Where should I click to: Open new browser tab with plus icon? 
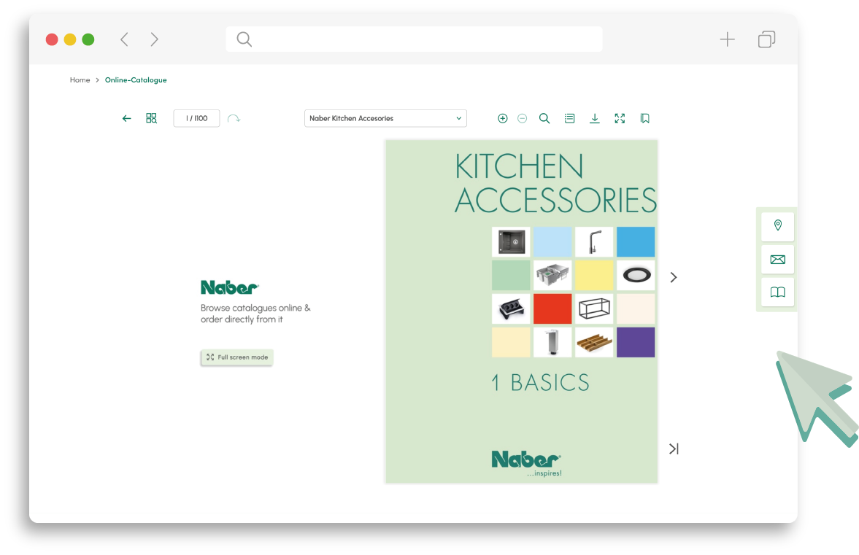click(x=727, y=39)
